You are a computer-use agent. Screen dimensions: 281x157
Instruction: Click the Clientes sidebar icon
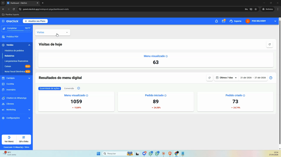[3, 104]
